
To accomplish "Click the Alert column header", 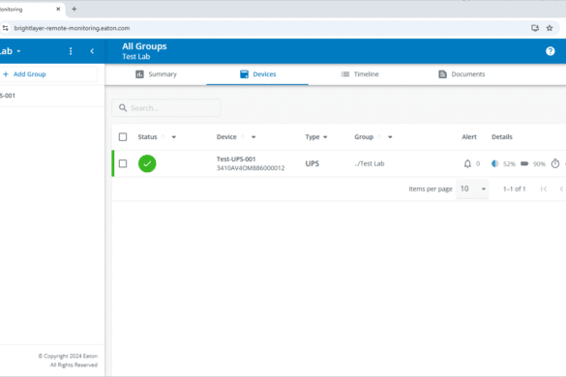I will tap(469, 137).
